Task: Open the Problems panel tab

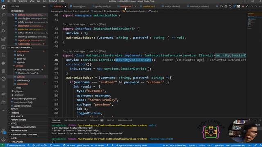Action: 96,120
